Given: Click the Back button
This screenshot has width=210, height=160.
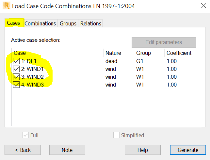Looking at the screenshot, I should pyautogui.click(x=23, y=150).
